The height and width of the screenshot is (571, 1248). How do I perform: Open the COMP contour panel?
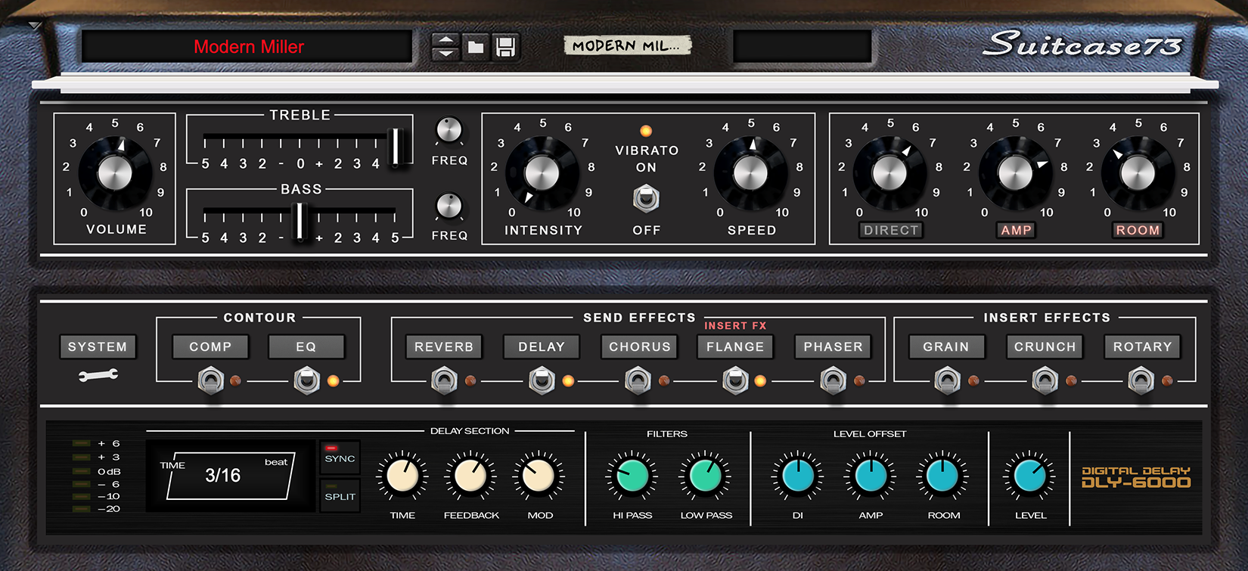pyautogui.click(x=210, y=346)
